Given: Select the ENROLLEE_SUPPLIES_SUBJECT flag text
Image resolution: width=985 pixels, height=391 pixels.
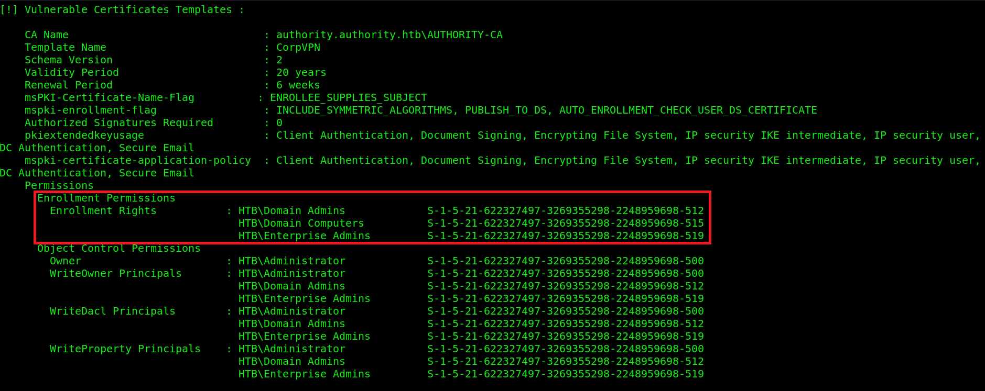Looking at the screenshot, I should pos(348,98).
